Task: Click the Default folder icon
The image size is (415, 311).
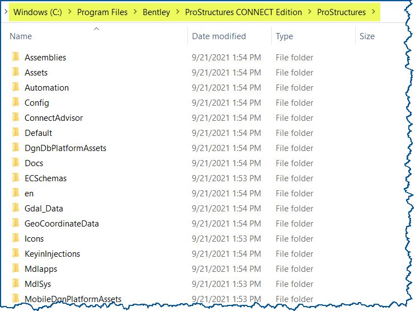Action: click(x=16, y=133)
